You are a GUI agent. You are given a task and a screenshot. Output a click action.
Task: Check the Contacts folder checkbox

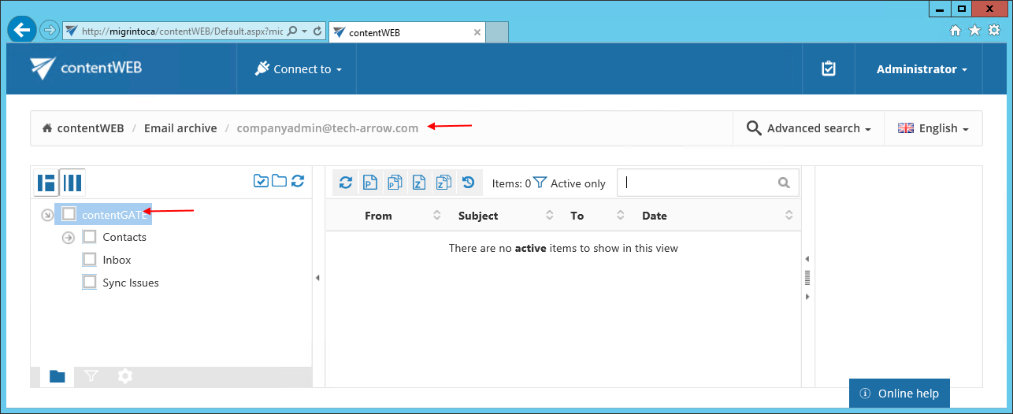pos(90,237)
